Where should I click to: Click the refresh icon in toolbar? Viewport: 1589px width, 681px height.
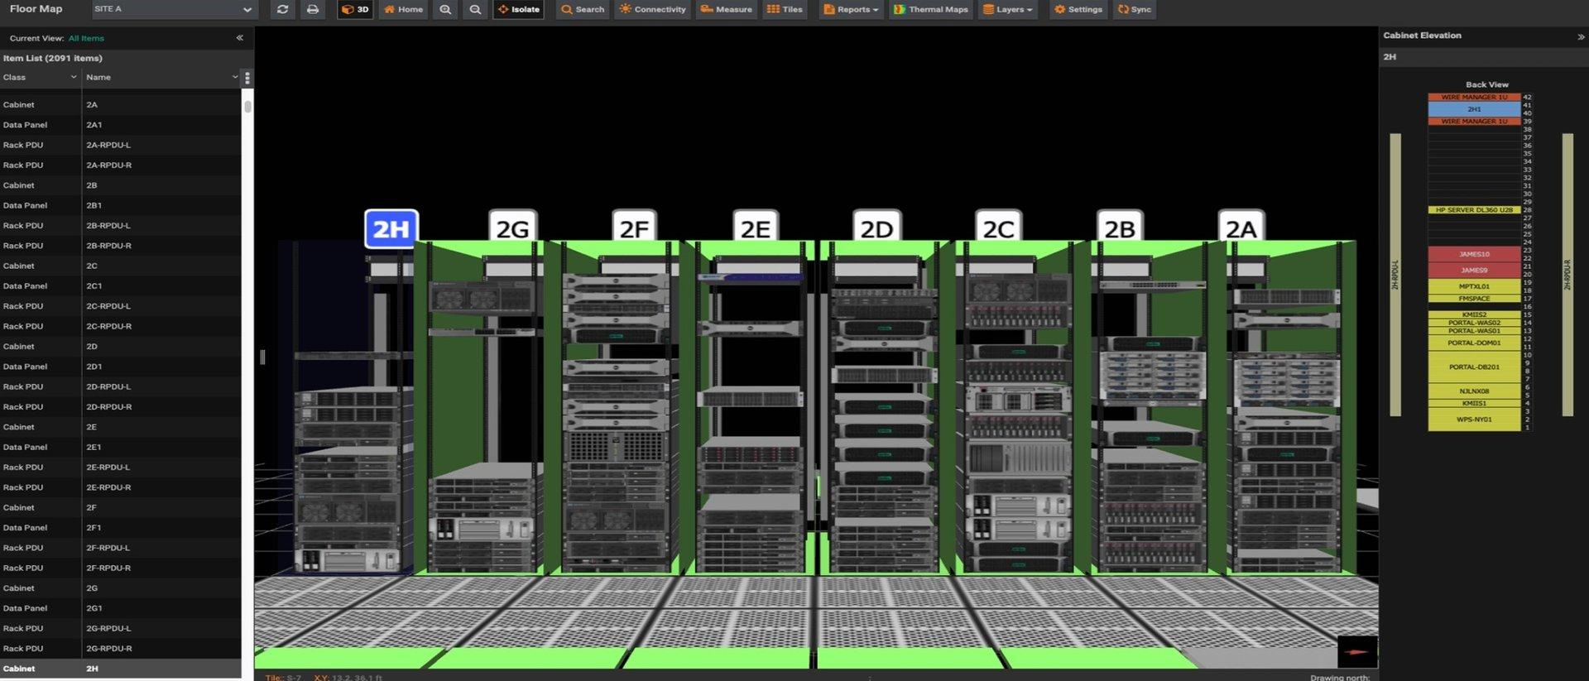pos(282,10)
